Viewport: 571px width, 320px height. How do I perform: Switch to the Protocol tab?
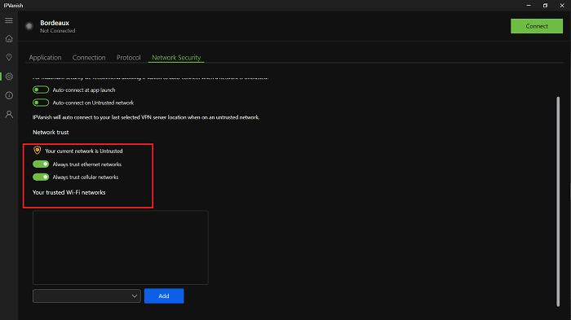coord(129,58)
